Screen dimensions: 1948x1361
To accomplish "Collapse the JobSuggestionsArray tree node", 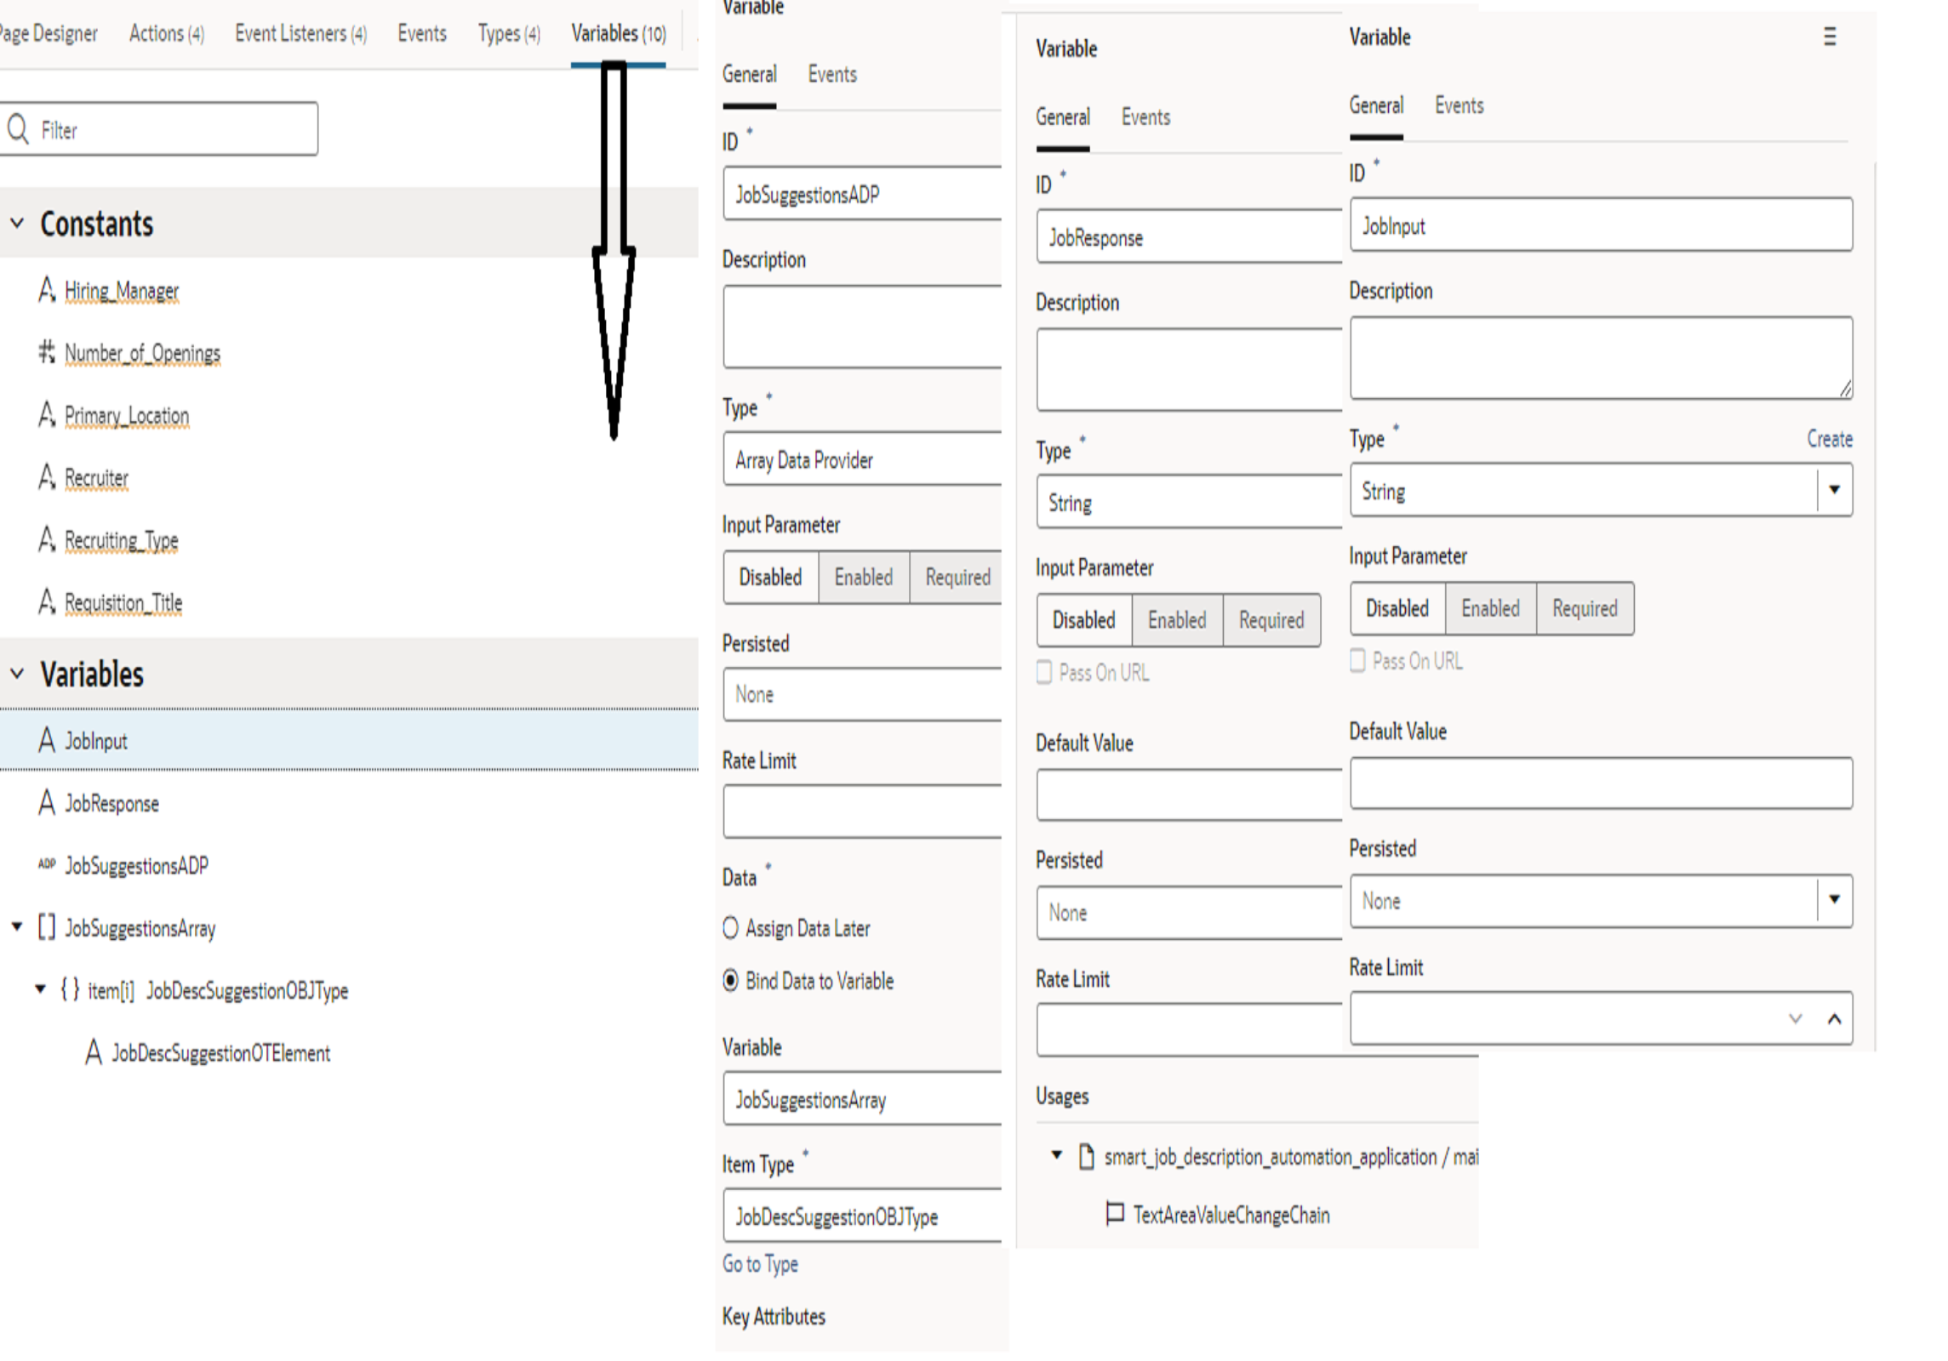I will tap(17, 926).
